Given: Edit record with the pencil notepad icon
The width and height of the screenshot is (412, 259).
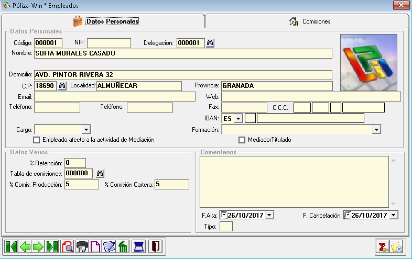Looking at the screenshot, I should tap(109, 246).
